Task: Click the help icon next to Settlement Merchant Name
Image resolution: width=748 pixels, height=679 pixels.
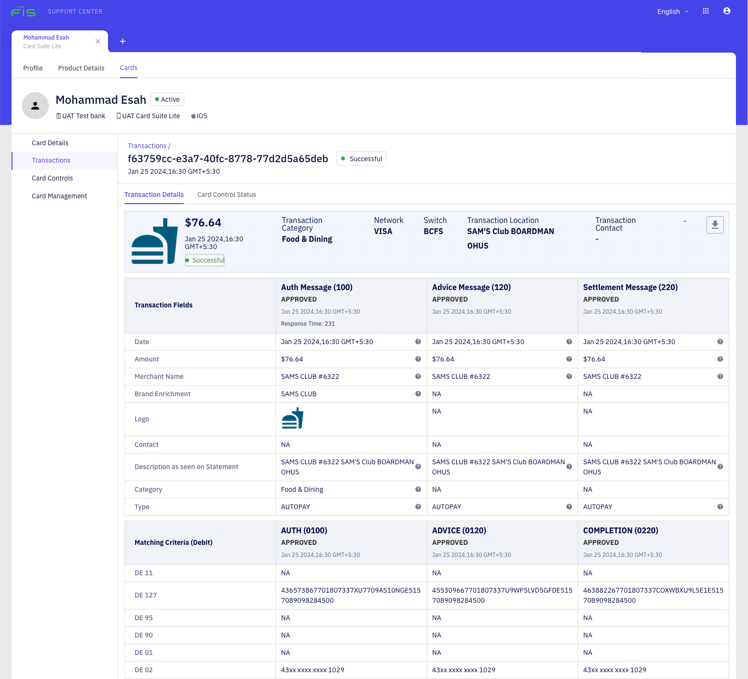Action: point(720,376)
